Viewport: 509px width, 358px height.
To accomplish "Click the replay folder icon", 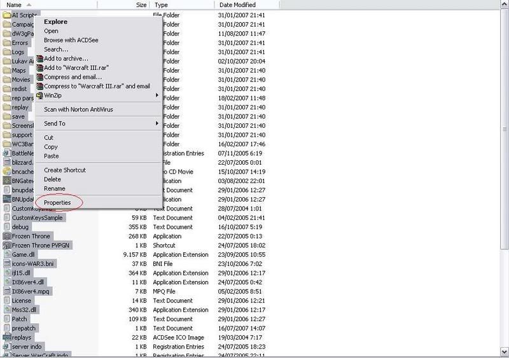I will [x=7, y=107].
